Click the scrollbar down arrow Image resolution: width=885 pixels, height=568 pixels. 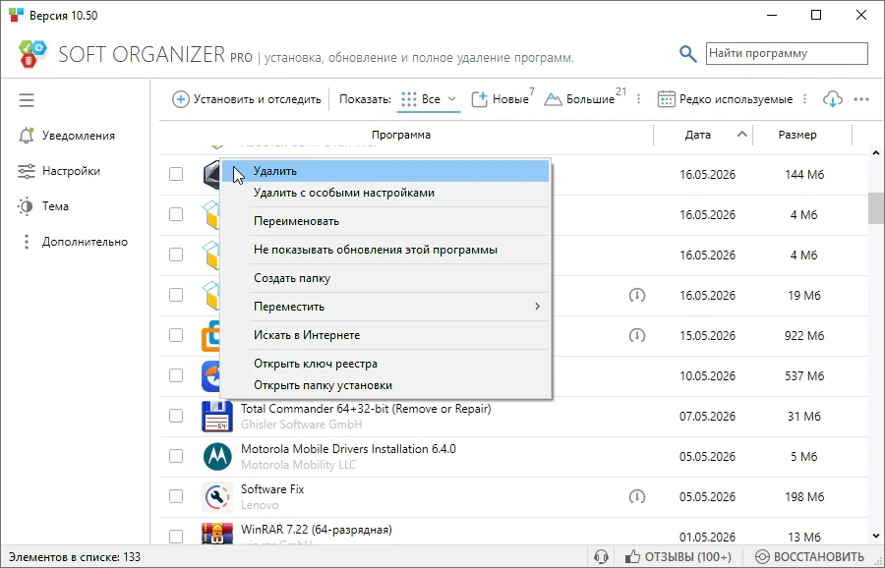tap(876, 536)
